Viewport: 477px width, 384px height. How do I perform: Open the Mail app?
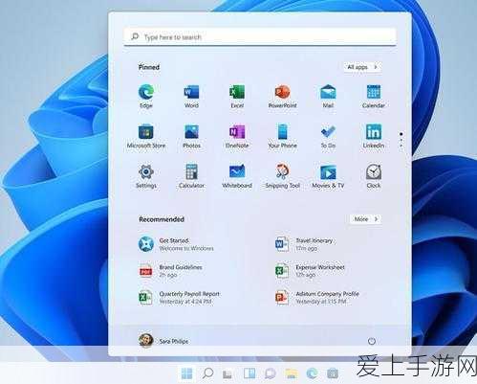coord(328,96)
